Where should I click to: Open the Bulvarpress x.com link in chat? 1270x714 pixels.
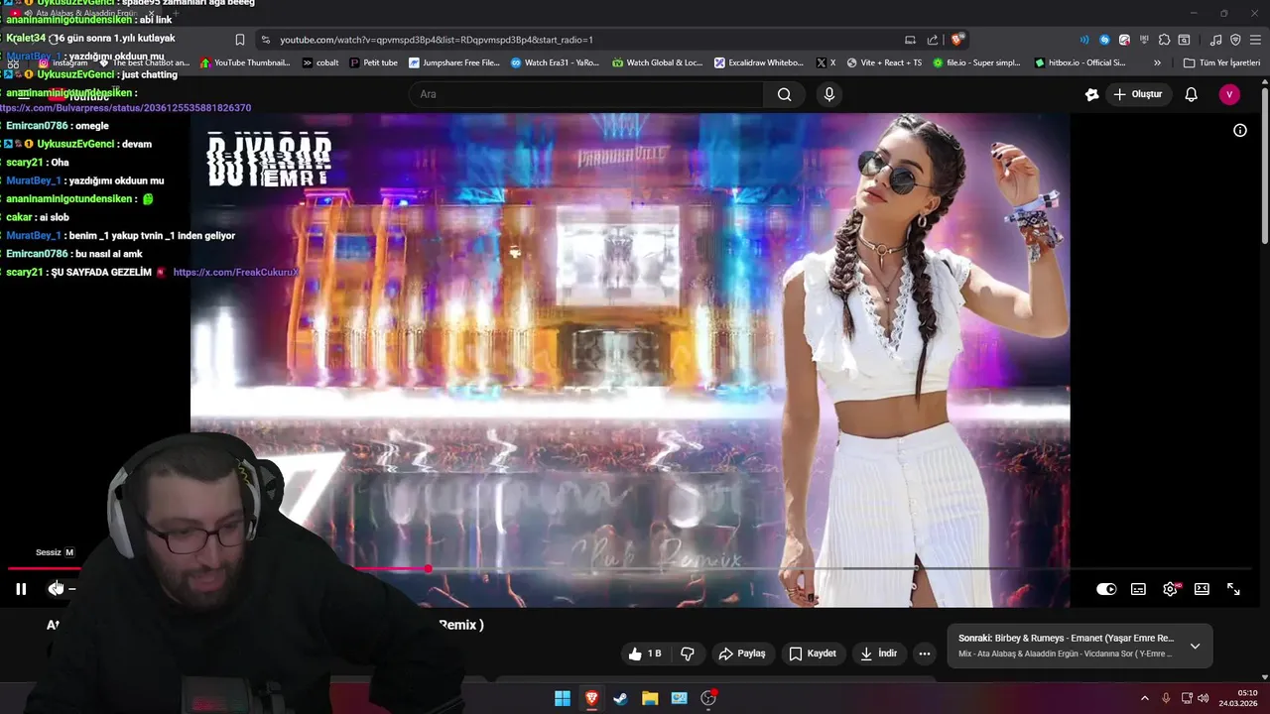click(x=125, y=107)
